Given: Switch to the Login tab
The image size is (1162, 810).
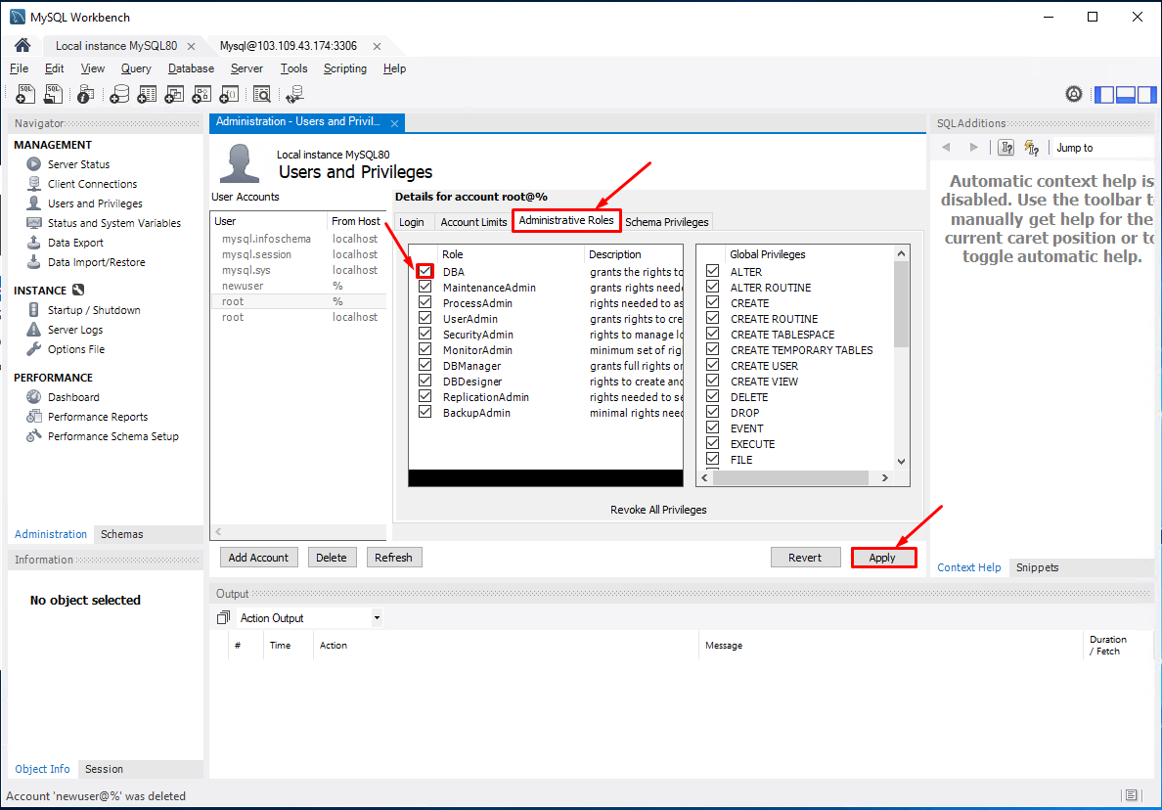Looking at the screenshot, I should [411, 222].
